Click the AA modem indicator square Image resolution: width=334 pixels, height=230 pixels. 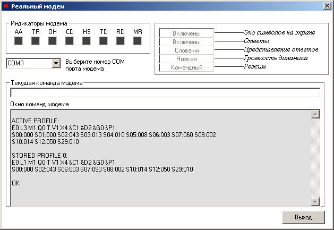click(x=18, y=41)
